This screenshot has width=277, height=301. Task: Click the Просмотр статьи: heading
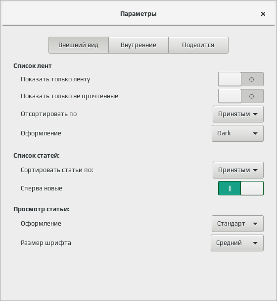click(x=42, y=209)
